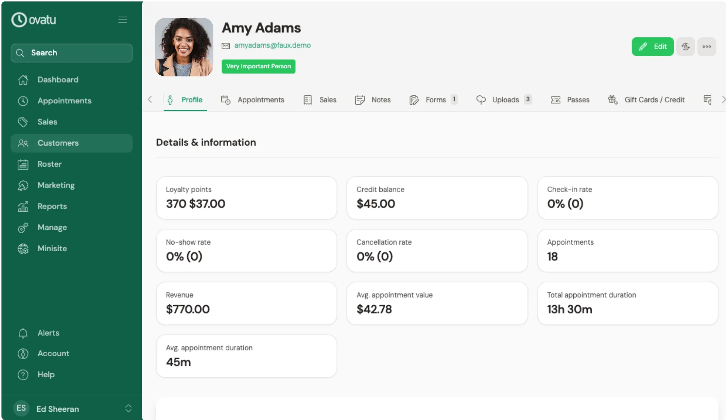727x420 pixels.
Task: Select the Manage gears icon
Action: (x=23, y=227)
